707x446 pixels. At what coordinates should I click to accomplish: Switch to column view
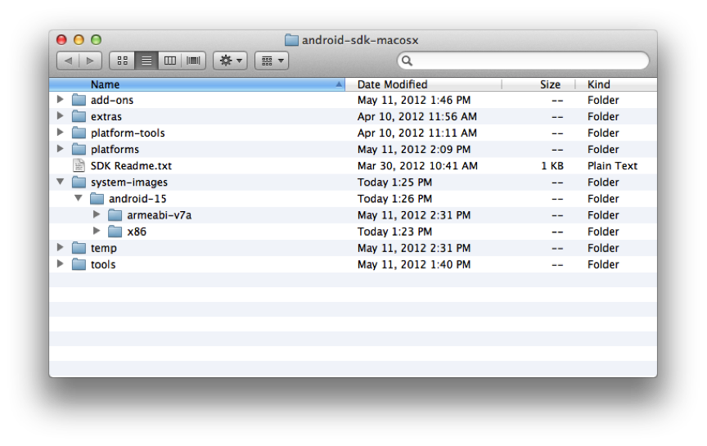click(169, 61)
